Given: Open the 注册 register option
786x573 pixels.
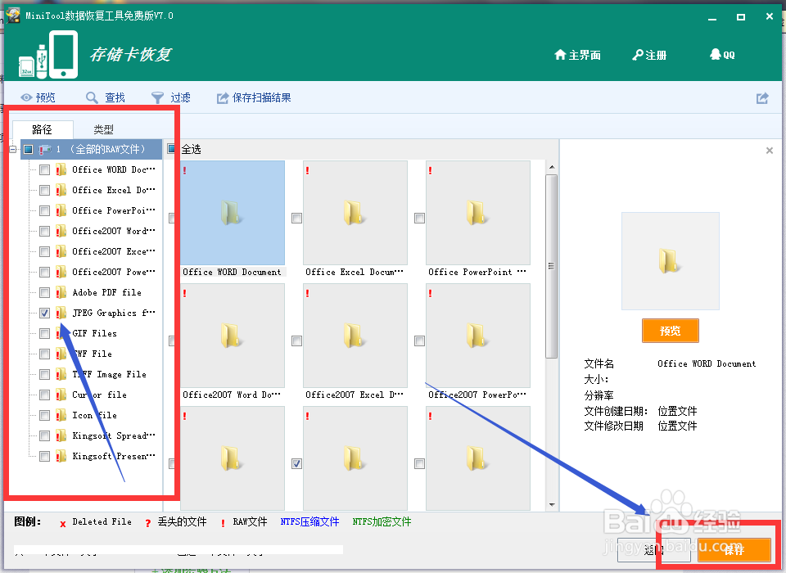Looking at the screenshot, I should [x=649, y=55].
